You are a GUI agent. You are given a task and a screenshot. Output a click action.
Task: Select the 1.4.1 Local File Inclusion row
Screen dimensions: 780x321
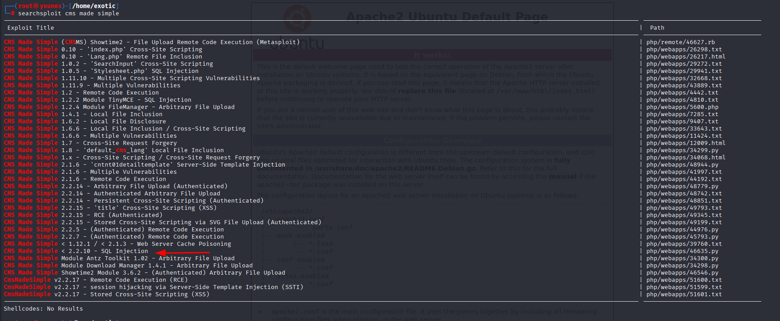point(83,114)
